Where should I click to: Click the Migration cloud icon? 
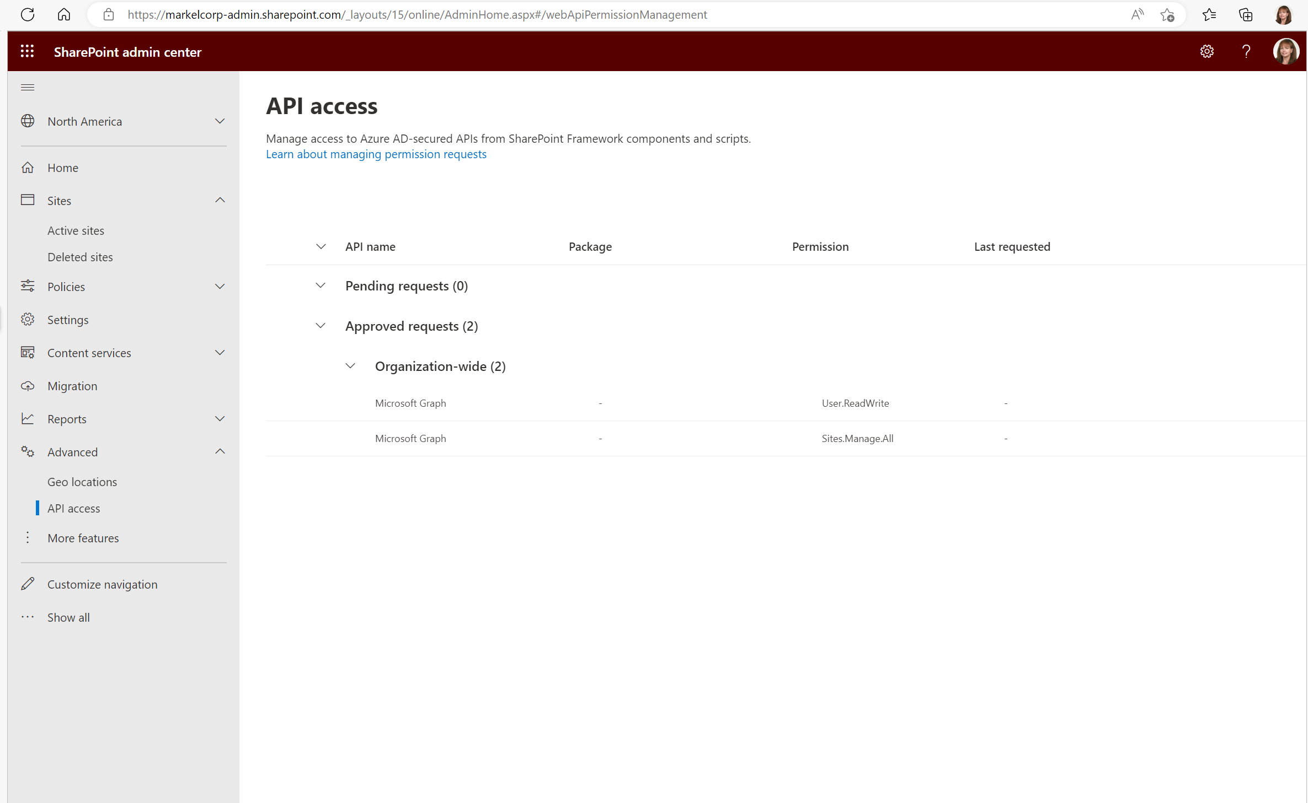coord(28,385)
